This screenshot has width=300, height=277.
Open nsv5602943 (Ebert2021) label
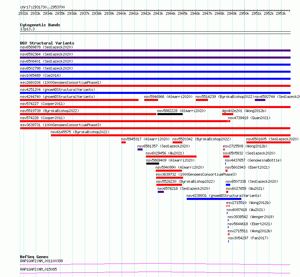[x=247, y=167]
